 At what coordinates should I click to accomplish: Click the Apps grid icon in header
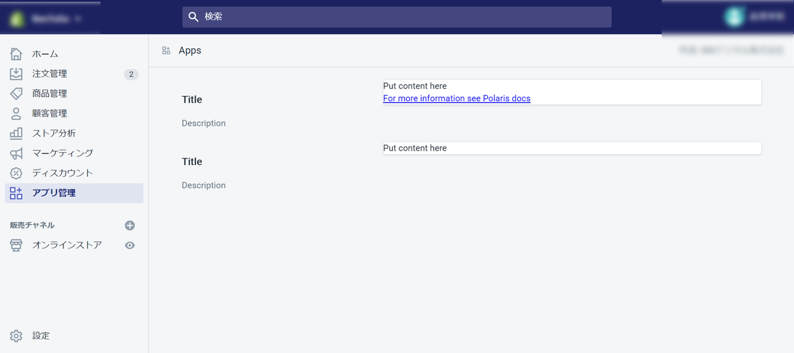click(166, 51)
